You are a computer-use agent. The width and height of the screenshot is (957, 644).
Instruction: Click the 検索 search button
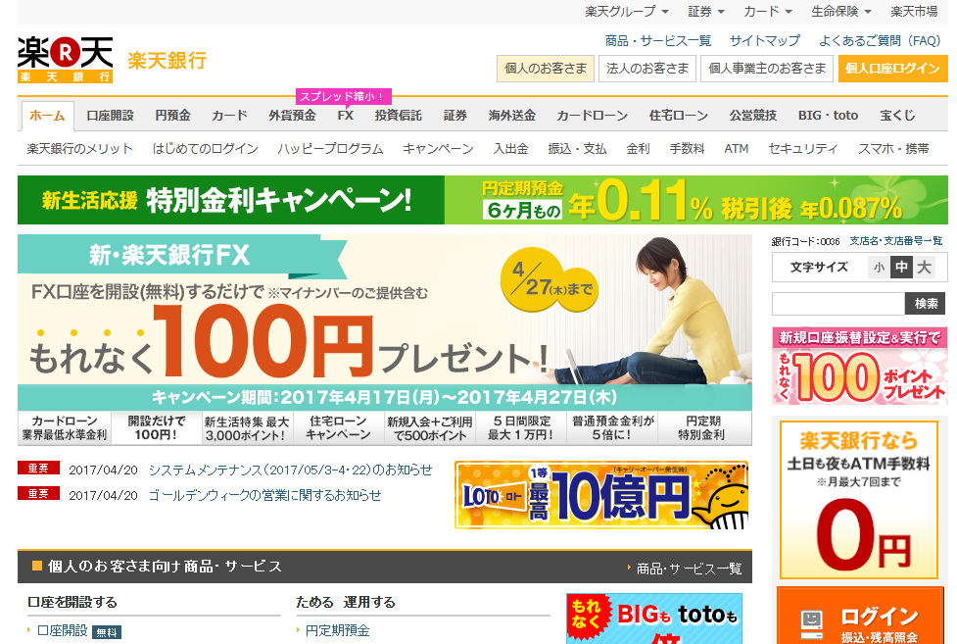[x=926, y=304]
